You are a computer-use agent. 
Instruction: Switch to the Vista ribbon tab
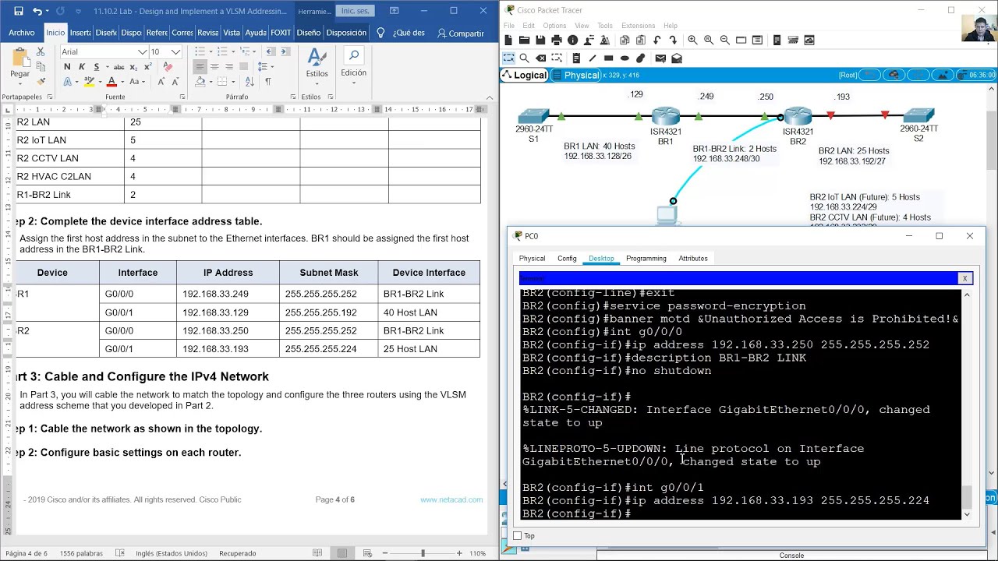[232, 33]
